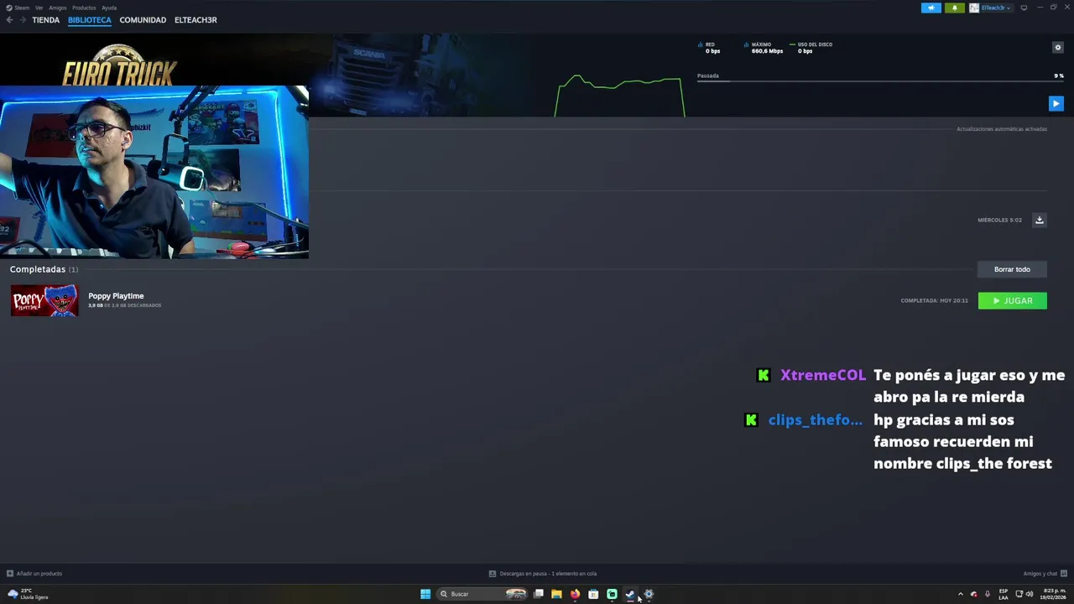Select the BIBLIOTECA tab
Screen dimensions: 1074x604
coord(90,20)
